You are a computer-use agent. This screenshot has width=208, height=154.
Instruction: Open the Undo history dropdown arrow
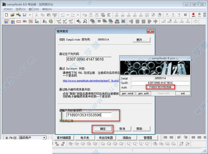pos(68,15)
